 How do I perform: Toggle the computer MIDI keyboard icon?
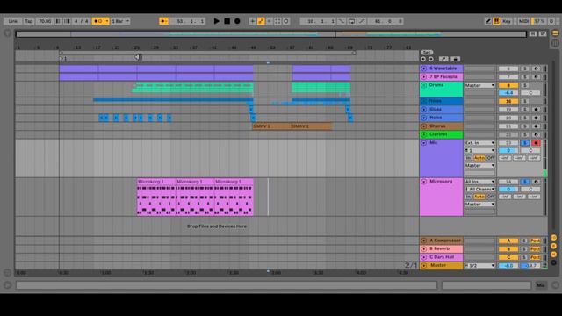click(x=496, y=21)
